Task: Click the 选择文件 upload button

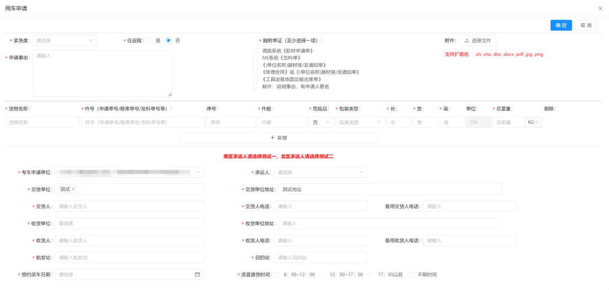Action: [477, 41]
